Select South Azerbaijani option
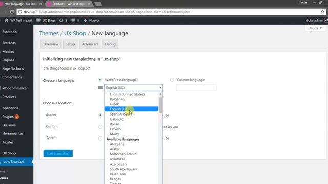This screenshot has height=184, width=328. [131, 169]
